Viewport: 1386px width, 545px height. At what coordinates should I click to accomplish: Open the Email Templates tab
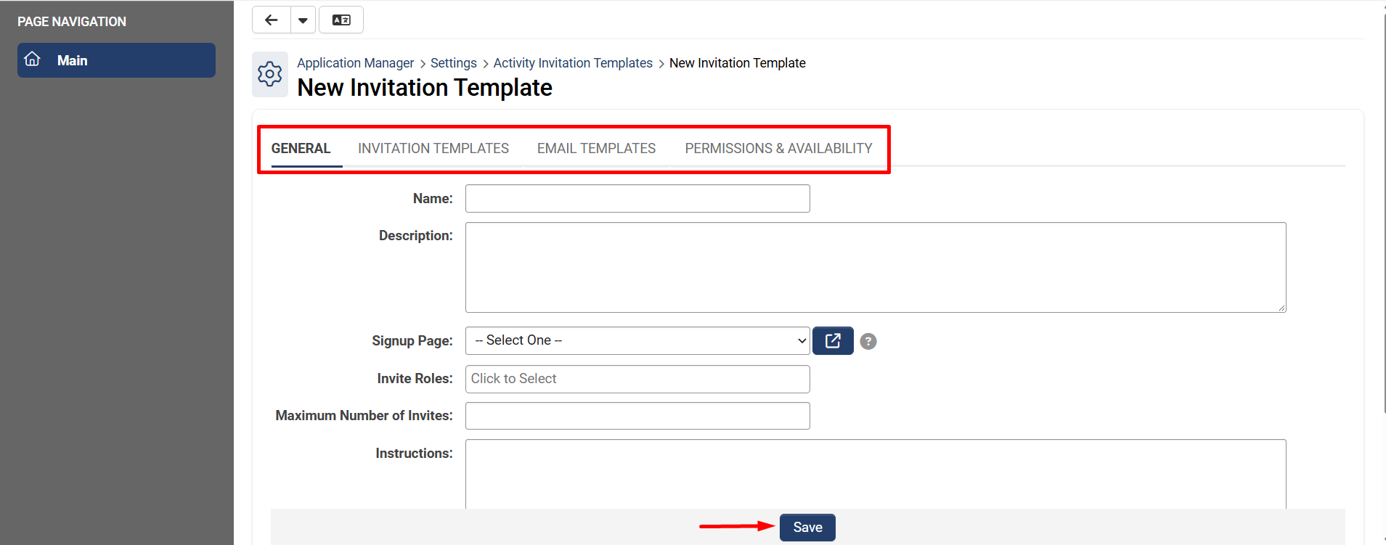596,149
